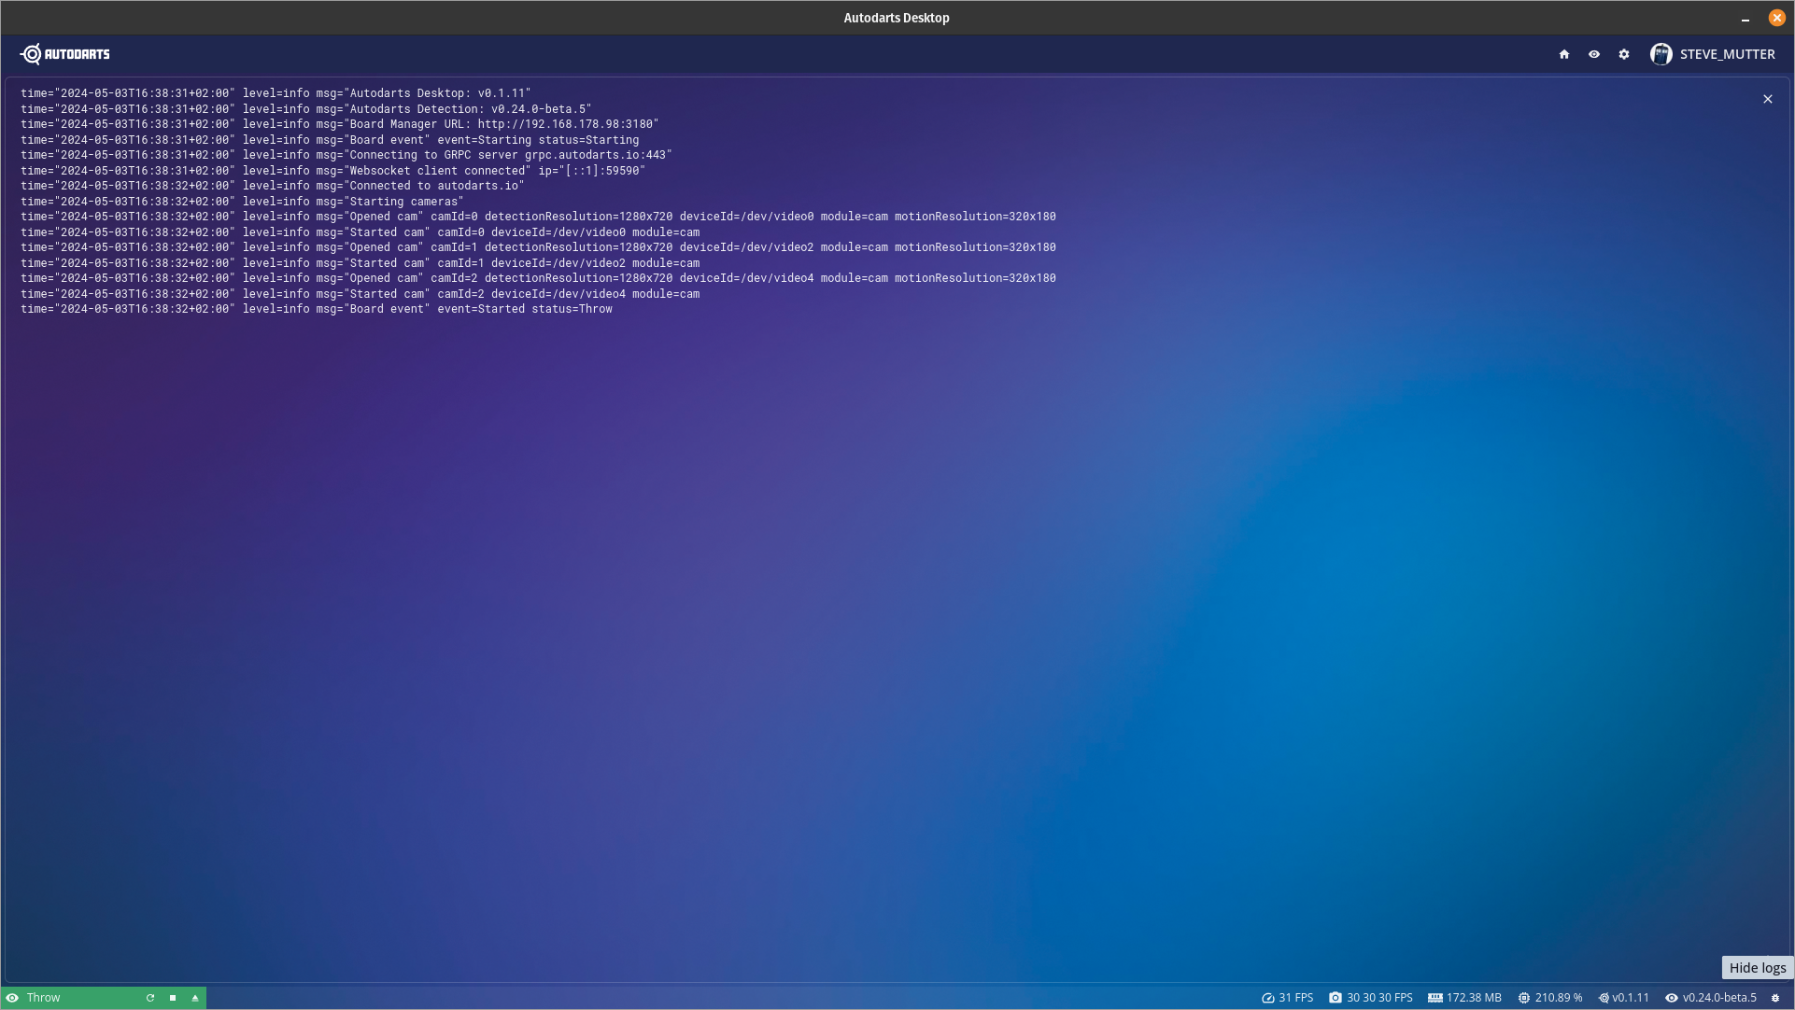Open the STEVE_MUTTER profile menu
Screen dimensions: 1795x1010
coord(1726,54)
